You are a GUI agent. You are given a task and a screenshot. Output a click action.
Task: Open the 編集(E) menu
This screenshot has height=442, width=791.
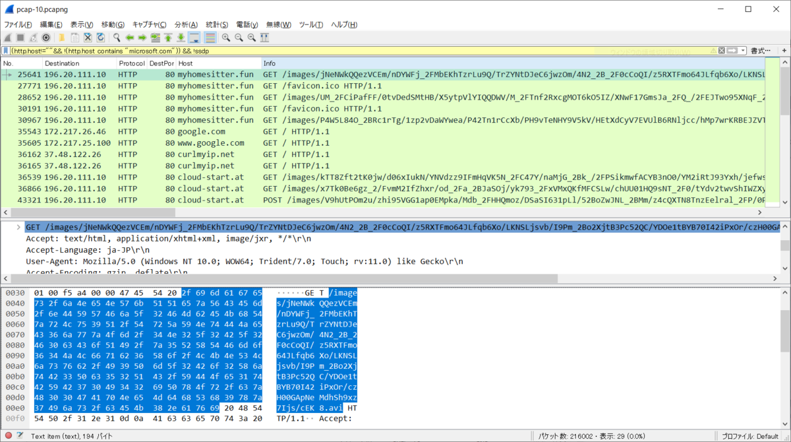pyautogui.click(x=51, y=24)
